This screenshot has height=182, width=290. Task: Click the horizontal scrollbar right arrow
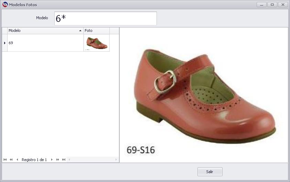(x=116, y=159)
